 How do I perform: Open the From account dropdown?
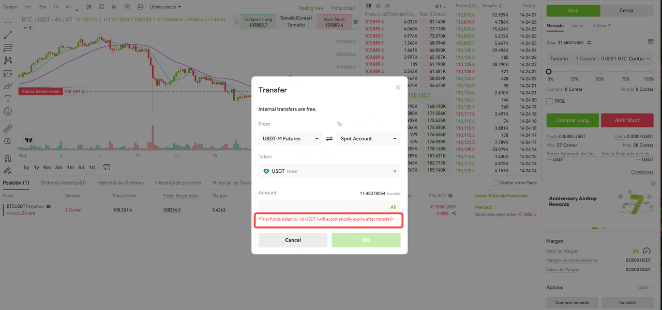pos(291,139)
